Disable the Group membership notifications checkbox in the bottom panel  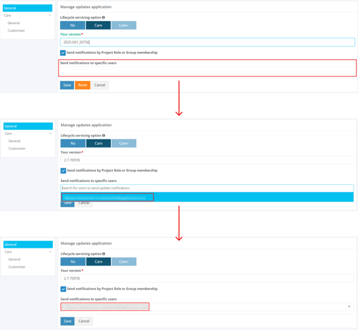coord(63,289)
